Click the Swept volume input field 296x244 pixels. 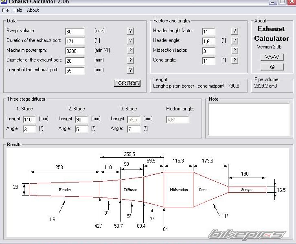tap(75, 31)
